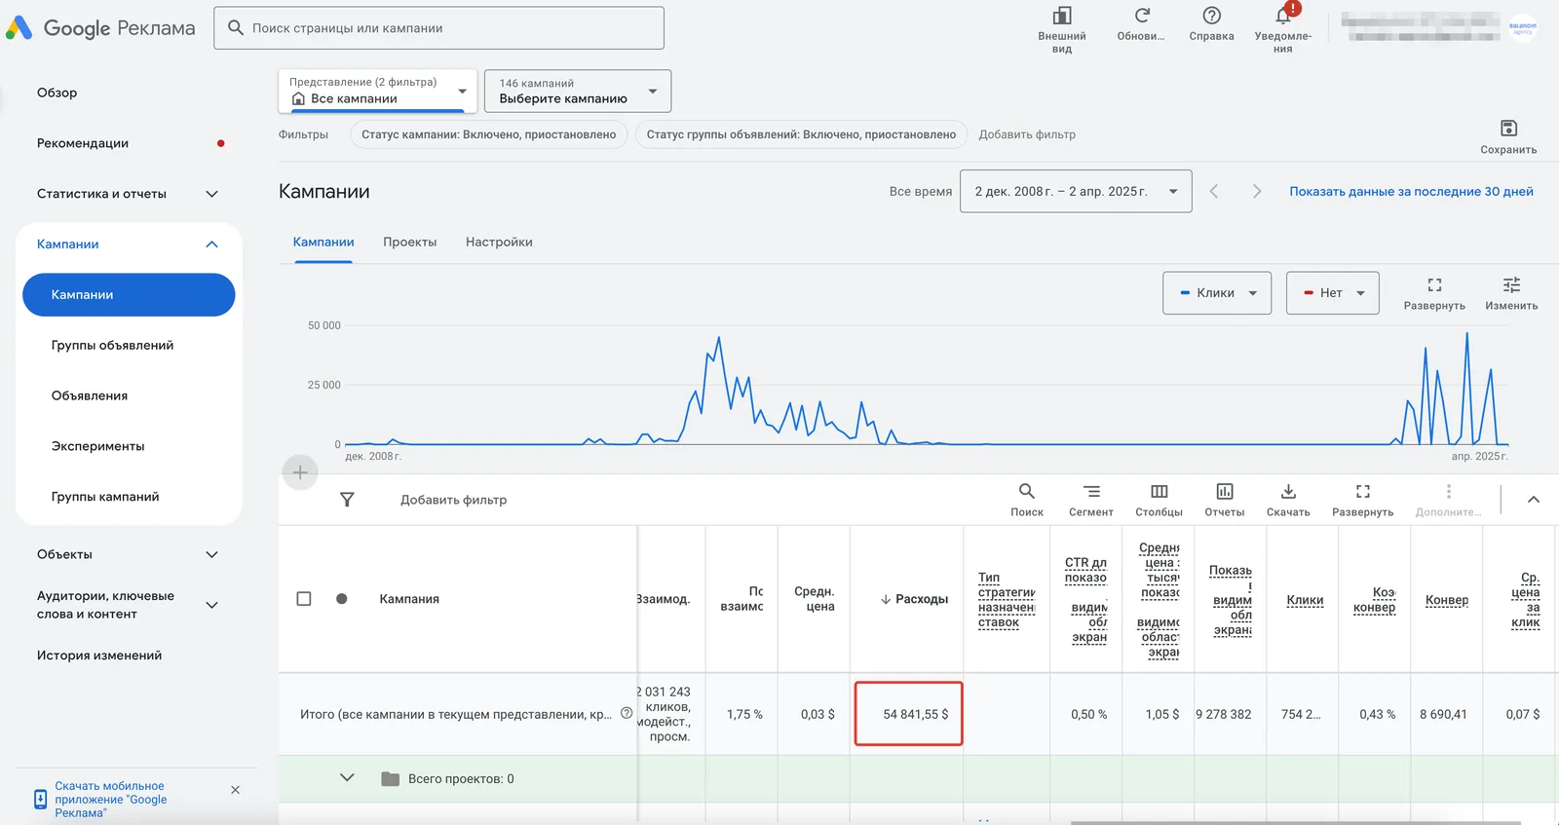Open the Выберите кампанию dropdown
Viewport: 1559px width, 825px height.
click(x=578, y=91)
